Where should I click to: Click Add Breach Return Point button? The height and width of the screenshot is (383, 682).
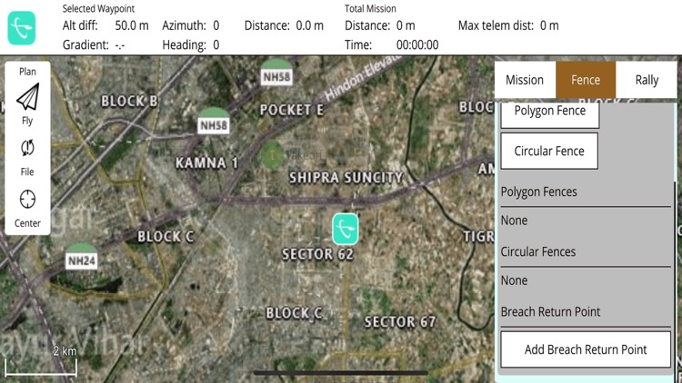click(586, 349)
